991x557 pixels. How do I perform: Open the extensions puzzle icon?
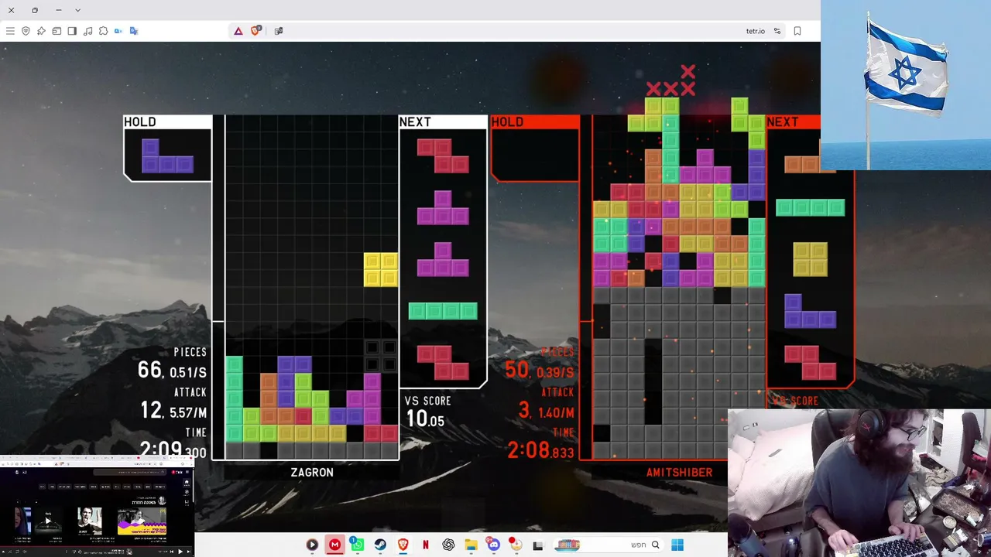click(x=103, y=31)
